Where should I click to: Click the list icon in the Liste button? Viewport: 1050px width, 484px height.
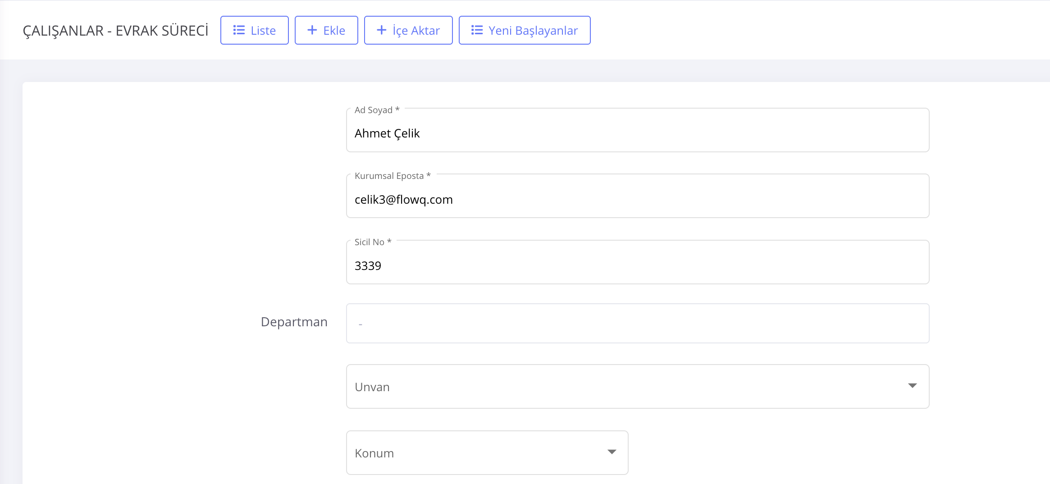(239, 30)
